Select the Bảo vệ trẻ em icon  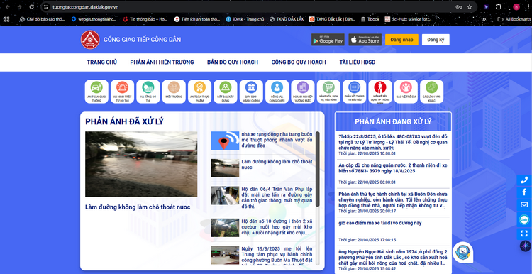coord(406,92)
